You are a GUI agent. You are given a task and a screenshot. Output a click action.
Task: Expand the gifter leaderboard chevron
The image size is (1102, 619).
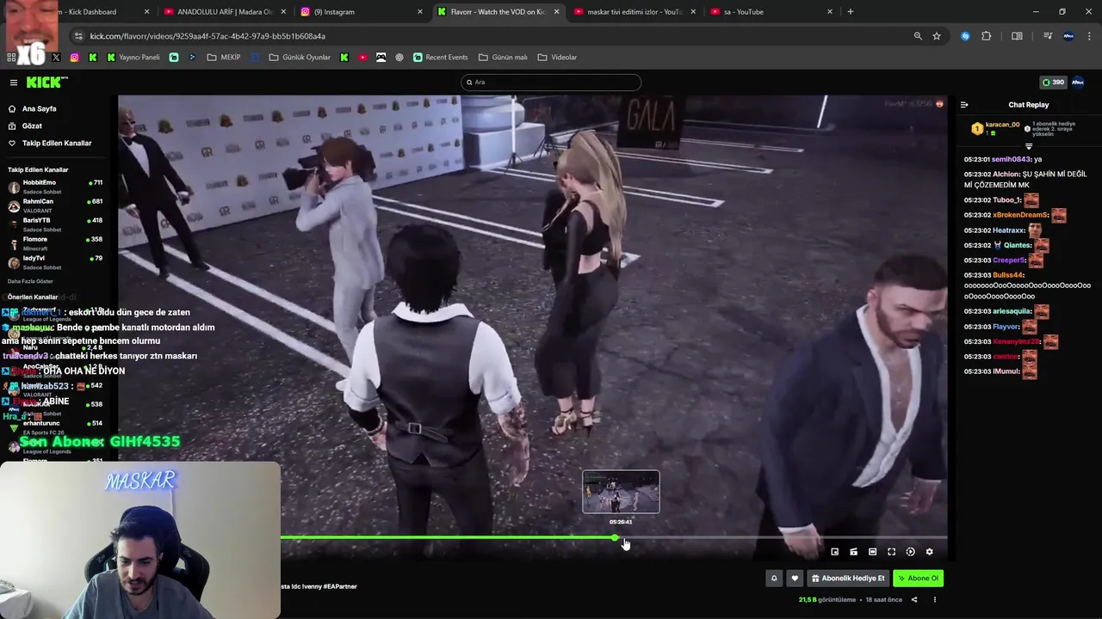1028,147
